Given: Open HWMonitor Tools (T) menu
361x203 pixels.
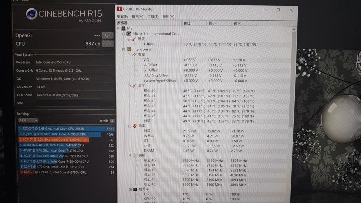Looking at the screenshot, I should click(153, 17).
